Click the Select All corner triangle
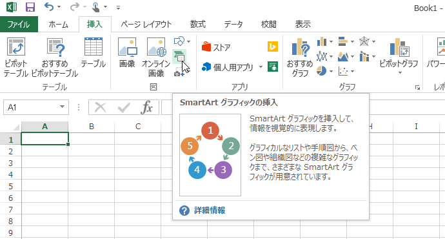445x239 pixels. click(16, 127)
